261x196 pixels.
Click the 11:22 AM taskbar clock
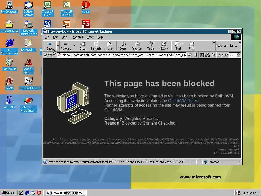(250, 193)
